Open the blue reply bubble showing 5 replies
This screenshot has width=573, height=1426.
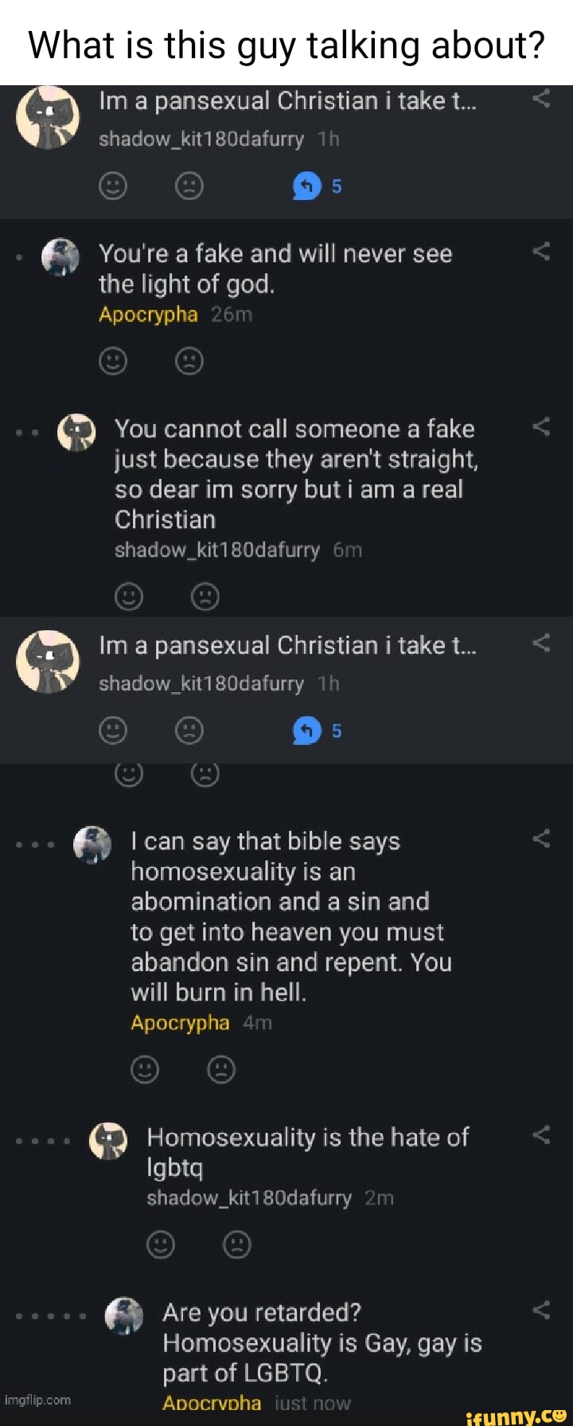click(306, 186)
